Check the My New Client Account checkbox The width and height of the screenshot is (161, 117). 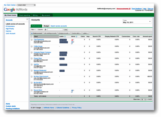coord(32,76)
